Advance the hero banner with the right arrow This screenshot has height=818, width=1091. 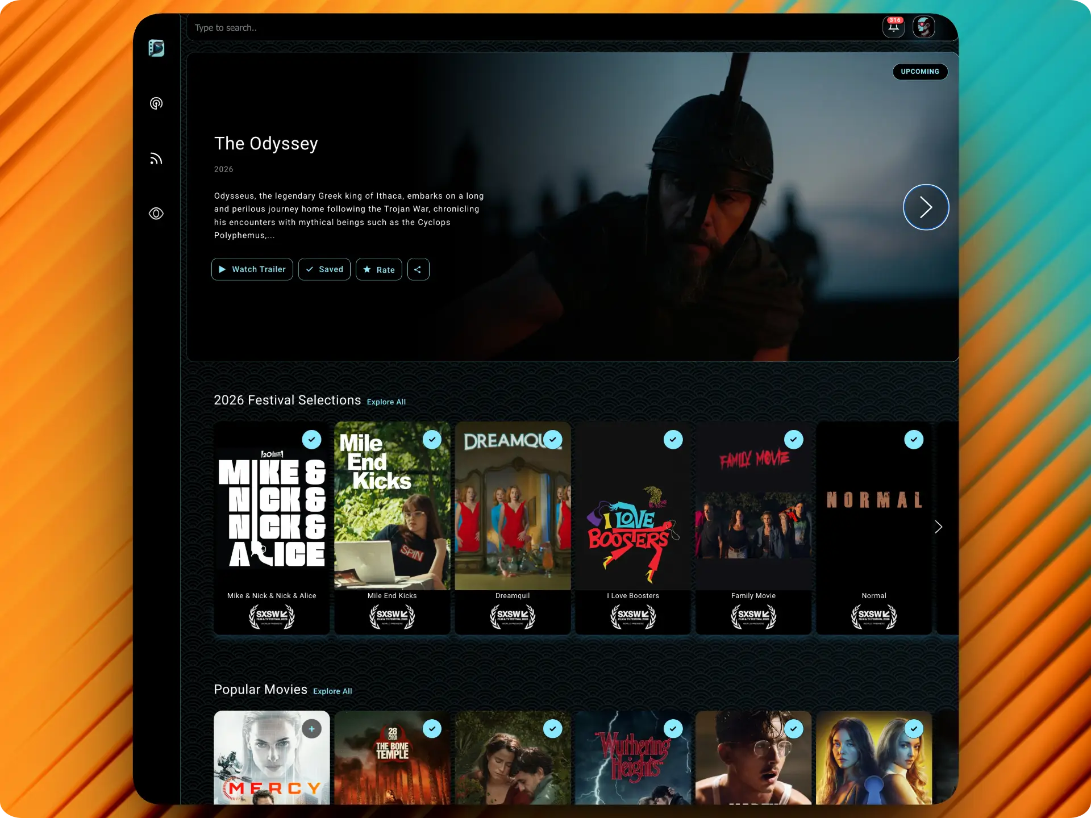(925, 207)
